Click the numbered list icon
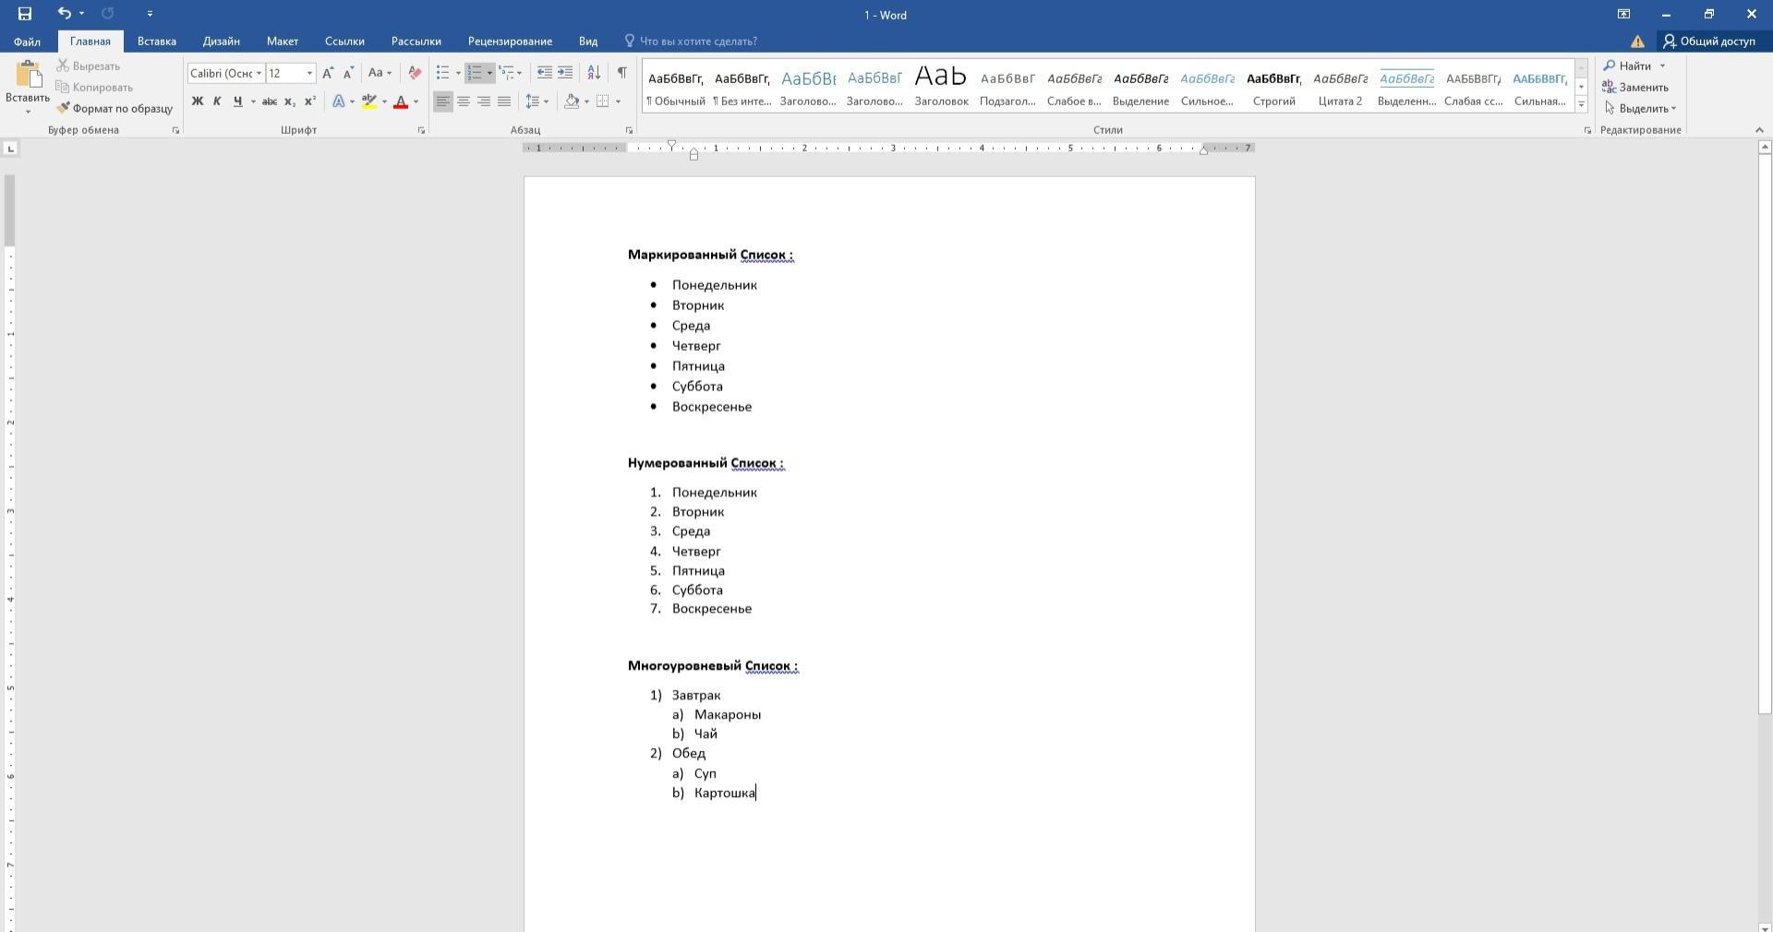The width and height of the screenshot is (1773, 932). coord(475,73)
